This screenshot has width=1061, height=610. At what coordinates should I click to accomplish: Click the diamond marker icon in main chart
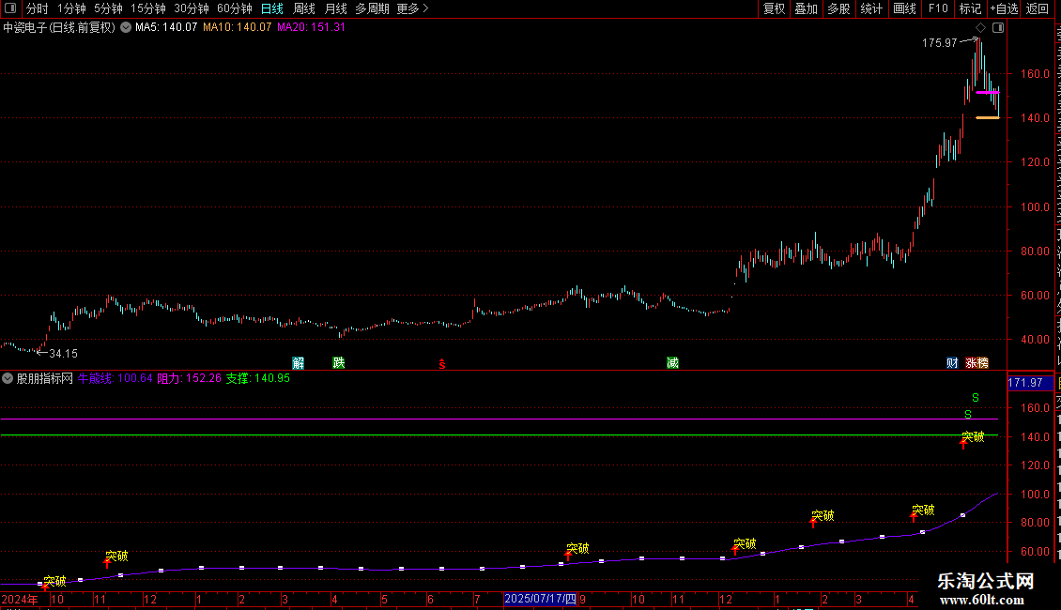[980, 28]
